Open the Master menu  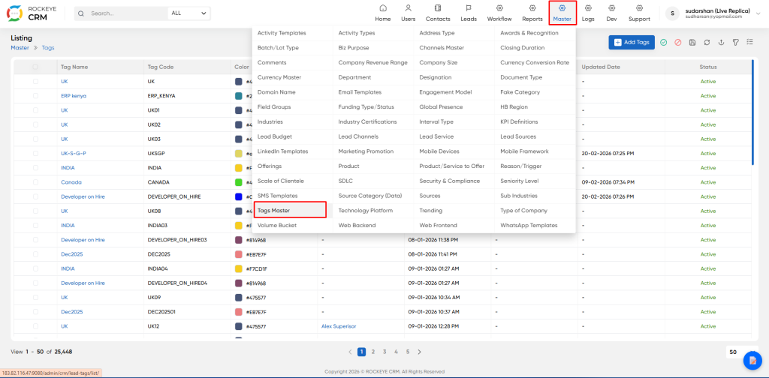[562, 13]
